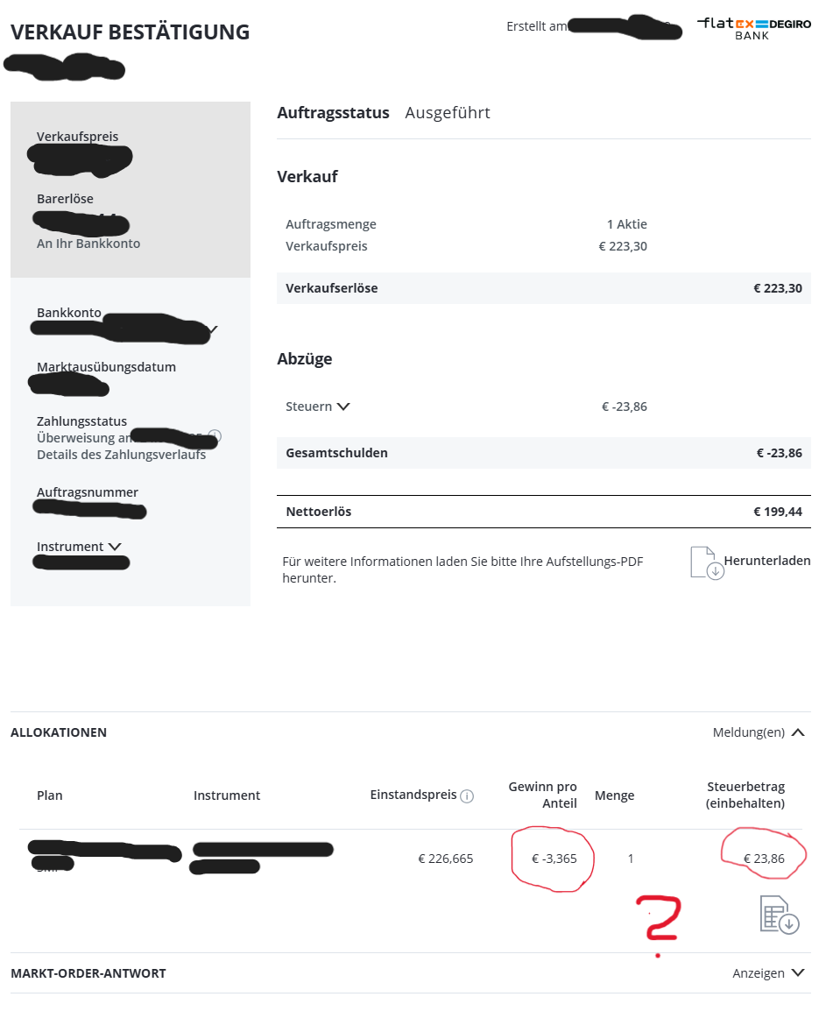Open the Einstandspreis info tooltip icon

point(467,796)
